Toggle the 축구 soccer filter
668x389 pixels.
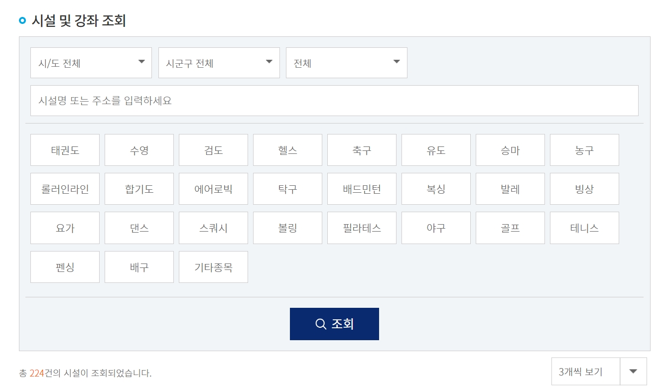pos(362,149)
